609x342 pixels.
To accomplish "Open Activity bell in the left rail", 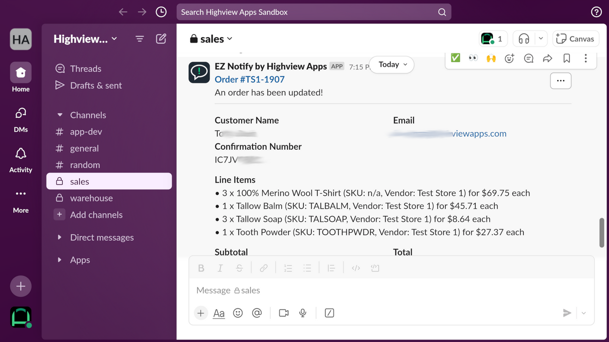I will click(21, 159).
